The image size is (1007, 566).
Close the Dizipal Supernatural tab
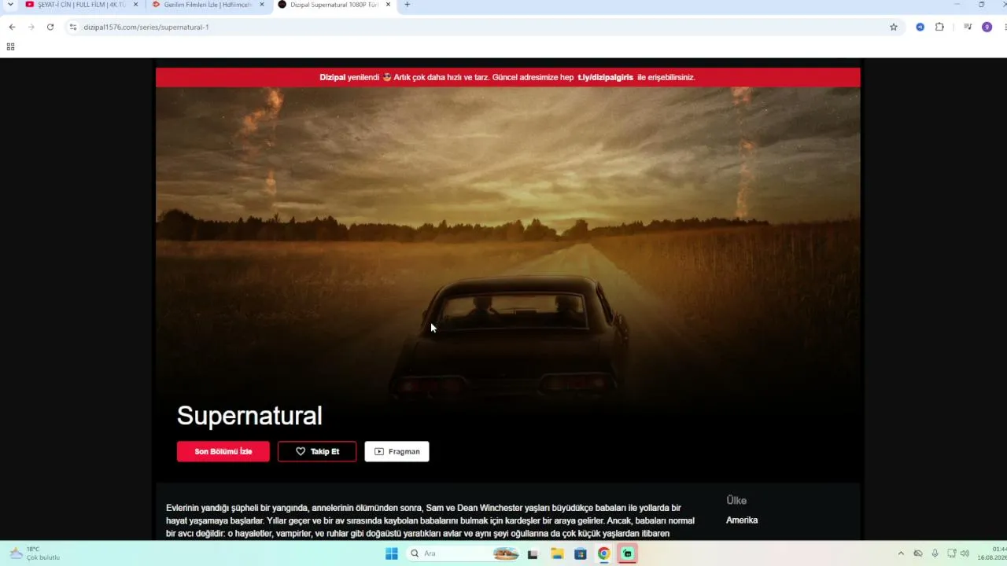(388, 5)
